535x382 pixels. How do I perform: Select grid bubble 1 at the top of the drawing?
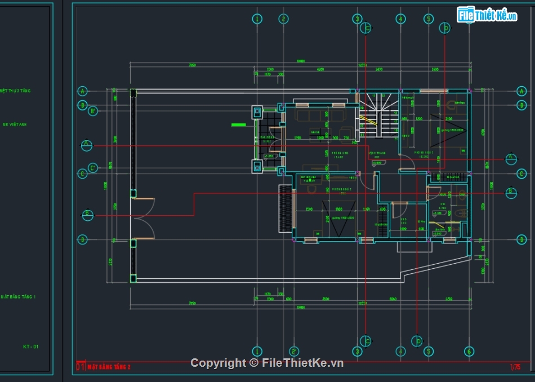tap(257, 19)
